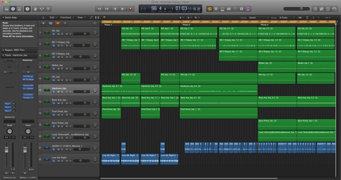Mute the Hardcore_bip track
This screenshot has width=341, height=180.
(x=59, y=92)
